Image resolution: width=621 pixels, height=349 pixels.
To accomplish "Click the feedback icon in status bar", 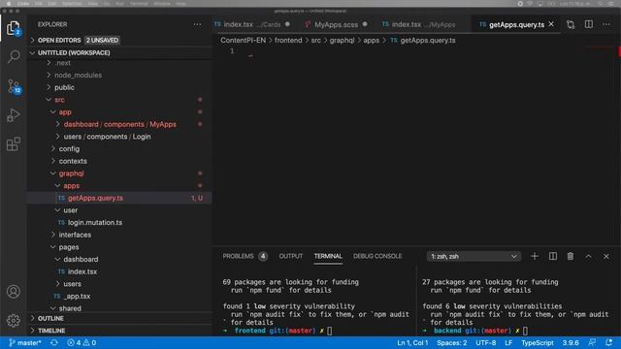I will pyautogui.click(x=592, y=342).
